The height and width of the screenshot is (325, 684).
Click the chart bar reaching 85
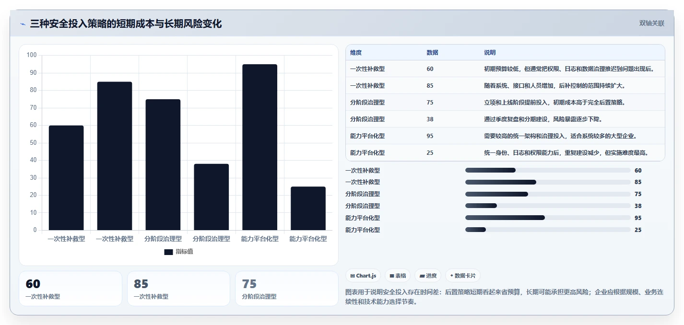tap(115, 156)
